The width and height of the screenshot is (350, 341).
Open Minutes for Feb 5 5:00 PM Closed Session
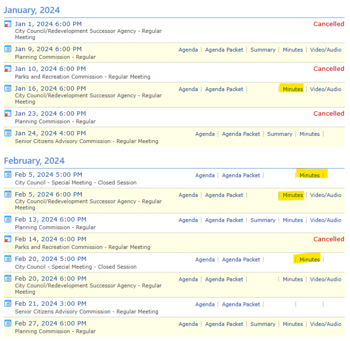[x=309, y=175]
